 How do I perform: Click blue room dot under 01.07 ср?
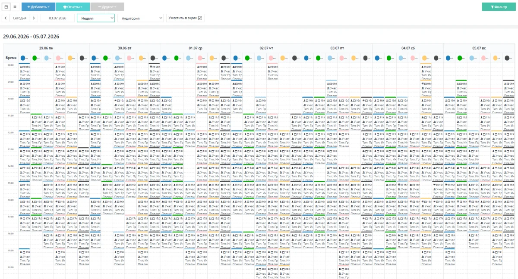(165, 58)
